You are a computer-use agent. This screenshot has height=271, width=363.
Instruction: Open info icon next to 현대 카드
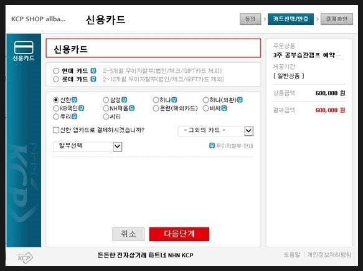click(93, 70)
